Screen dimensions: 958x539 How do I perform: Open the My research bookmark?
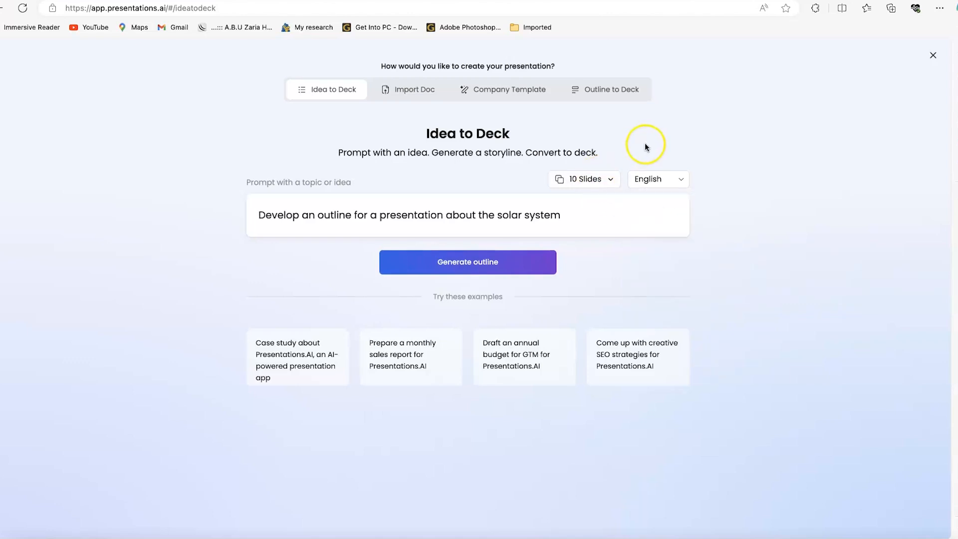(307, 27)
